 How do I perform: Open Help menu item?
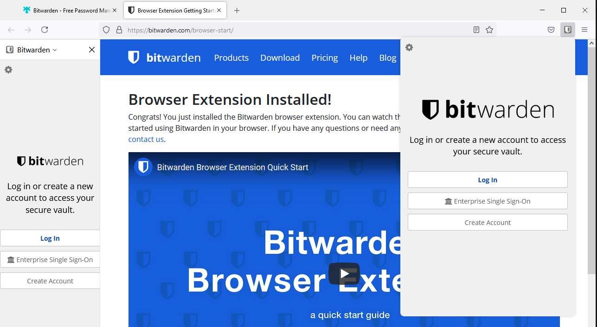pos(359,58)
